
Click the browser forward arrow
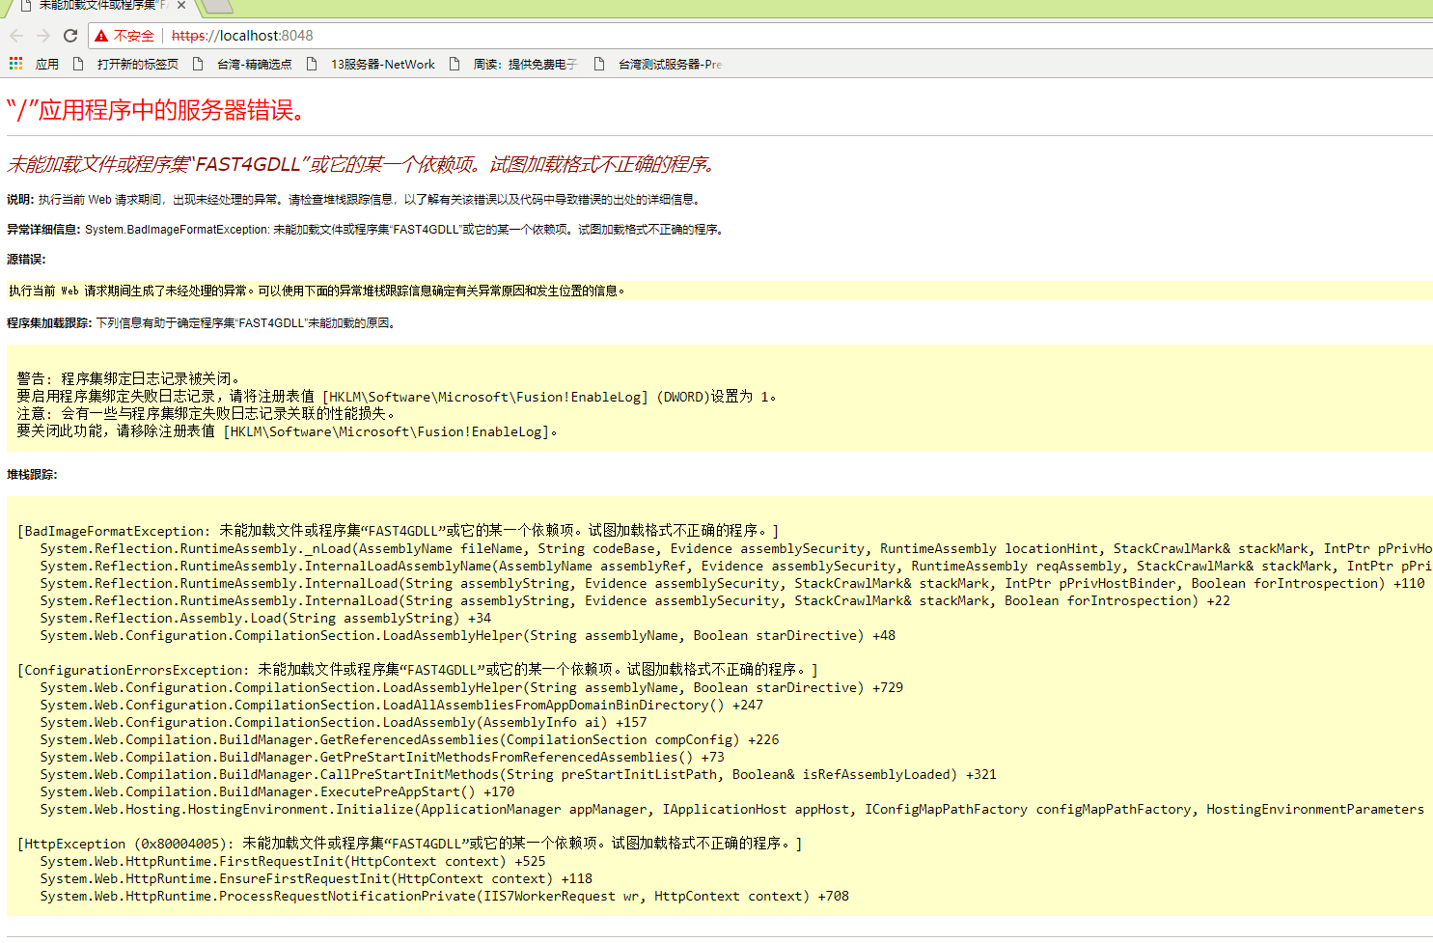pyautogui.click(x=43, y=36)
